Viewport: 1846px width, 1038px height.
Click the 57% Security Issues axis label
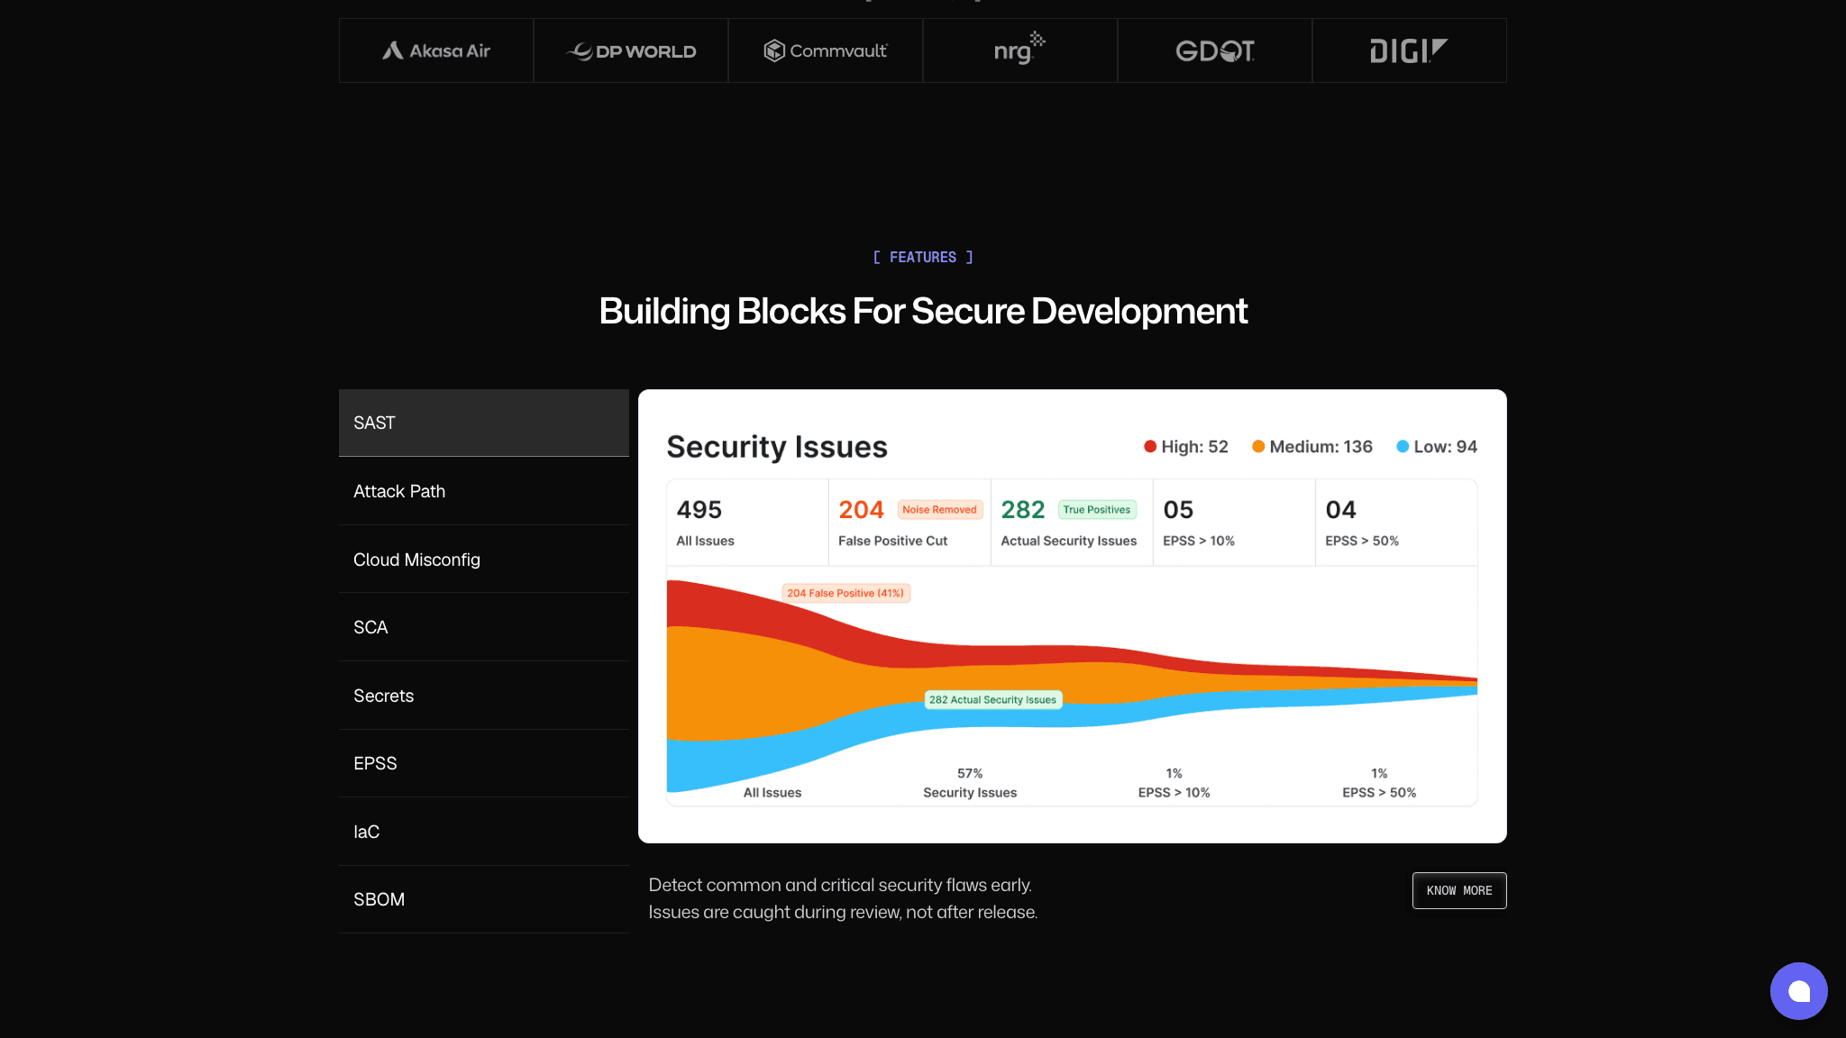pos(970,783)
